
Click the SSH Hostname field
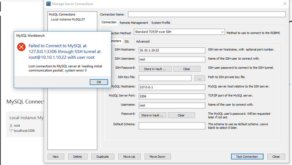click(x=172, y=50)
